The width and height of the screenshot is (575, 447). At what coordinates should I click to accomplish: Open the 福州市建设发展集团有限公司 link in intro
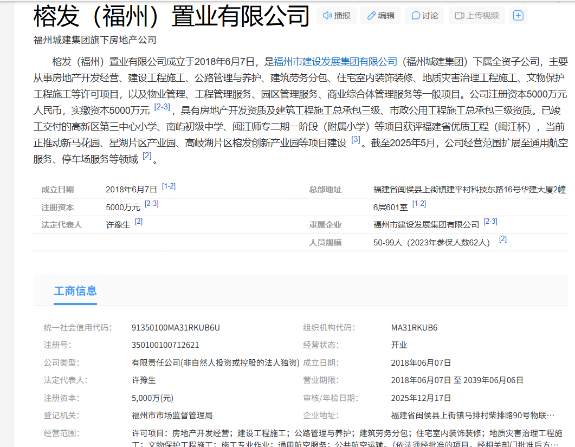click(x=335, y=61)
